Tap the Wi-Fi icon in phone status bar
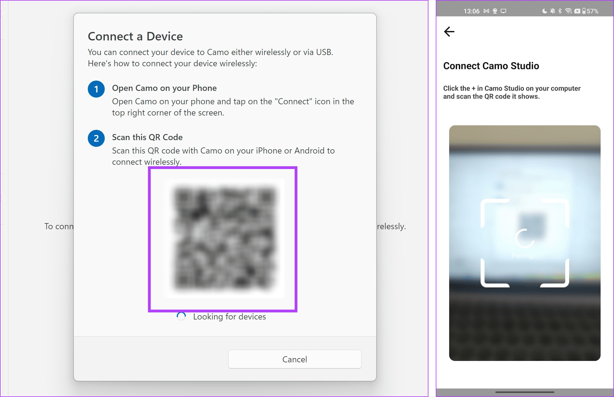614x397 pixels. tap(568, 11)
